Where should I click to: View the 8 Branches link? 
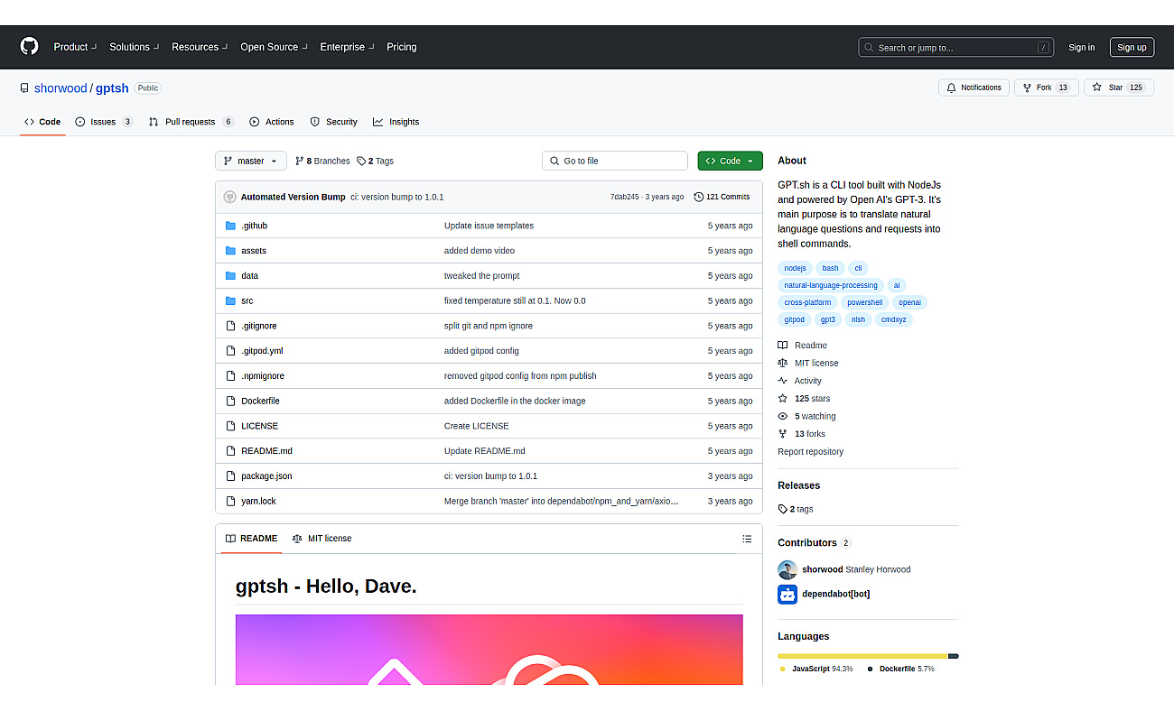pyautogui.click(x=322, y=161)
